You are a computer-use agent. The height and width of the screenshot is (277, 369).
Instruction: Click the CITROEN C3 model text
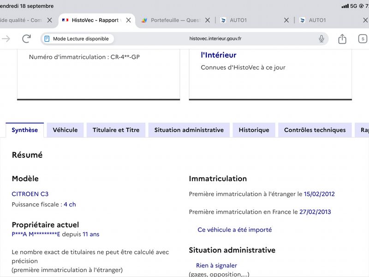point(30,194)
